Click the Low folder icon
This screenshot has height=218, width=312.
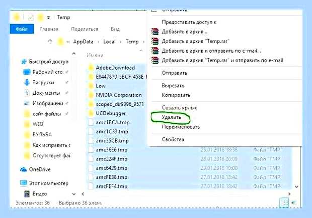coord(91,86)
